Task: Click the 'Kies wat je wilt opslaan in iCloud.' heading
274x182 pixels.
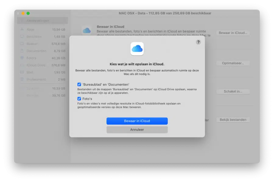Action: (x=137, y=64)
